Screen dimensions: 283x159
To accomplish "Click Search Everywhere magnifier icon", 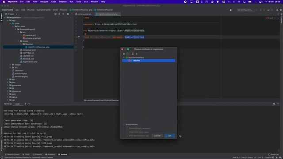I will 277,10.
